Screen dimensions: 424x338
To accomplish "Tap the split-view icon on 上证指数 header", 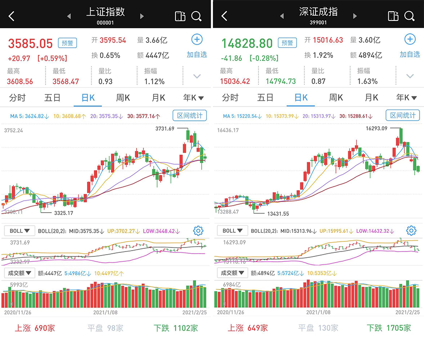I will click(180, 16).
